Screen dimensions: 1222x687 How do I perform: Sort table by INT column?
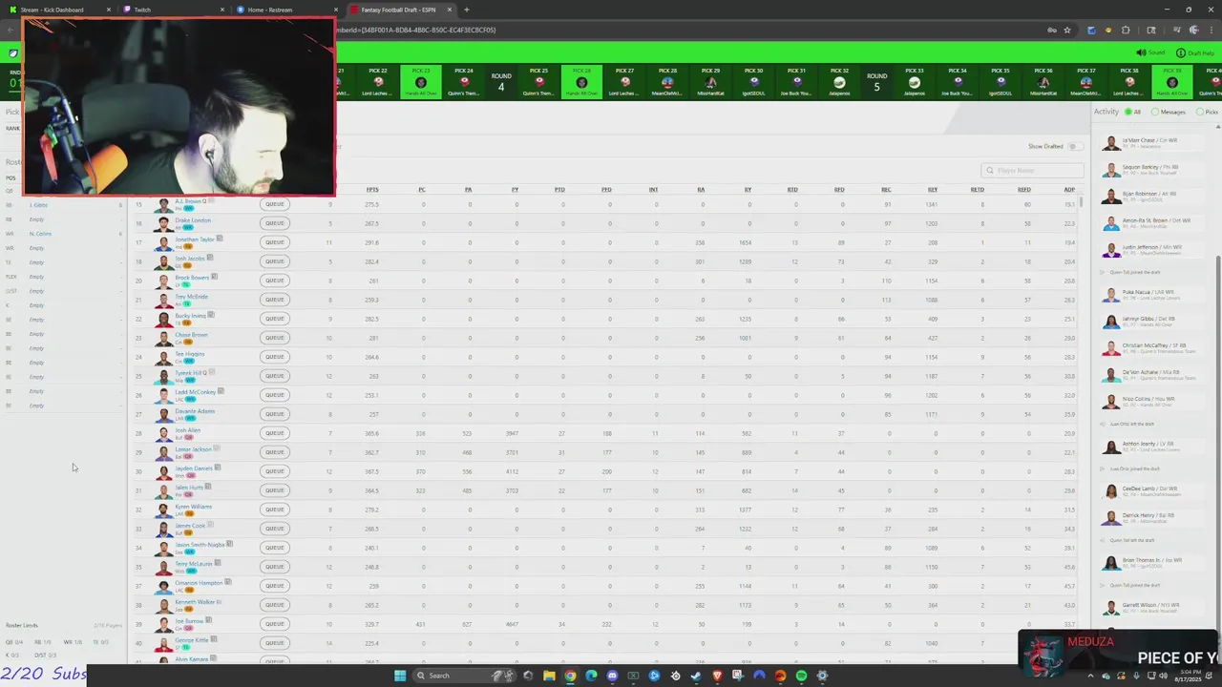coord(653,189)
